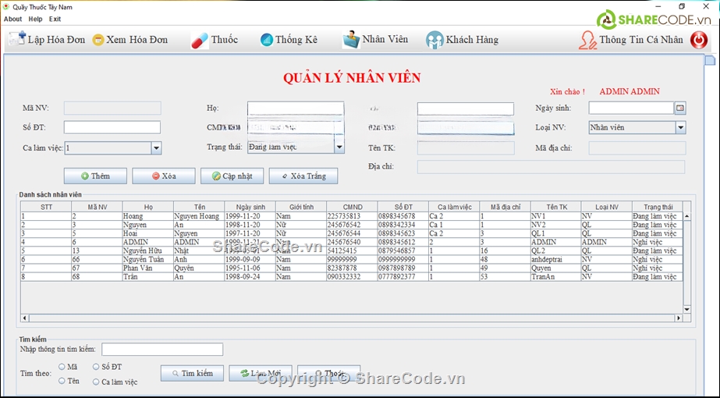Image resolution: width=720 pixels, height=398 pixels.
Task: Open the Help menu
Action: pos(35,19)
